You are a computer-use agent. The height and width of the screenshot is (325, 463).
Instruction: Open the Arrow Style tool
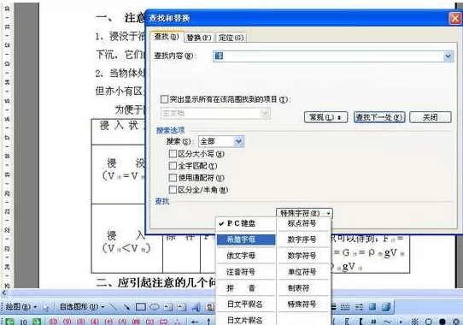point(359,307)
